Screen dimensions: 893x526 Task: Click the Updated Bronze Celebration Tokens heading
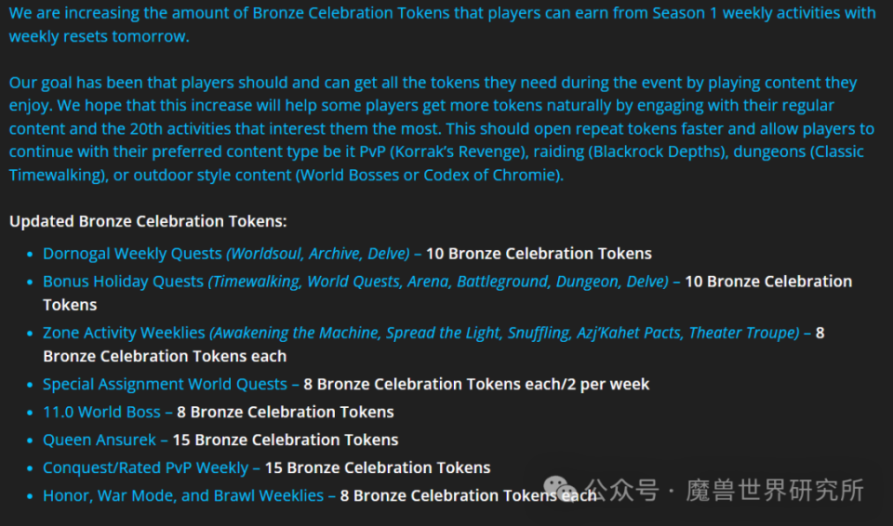pos(148,221)
